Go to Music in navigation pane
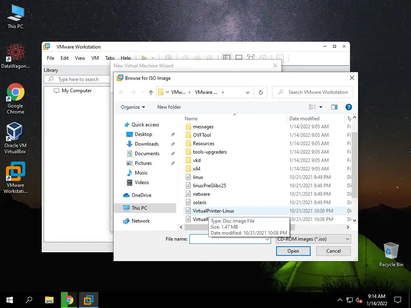This screenshot has height=308, width=411. (x=141, y=173)
